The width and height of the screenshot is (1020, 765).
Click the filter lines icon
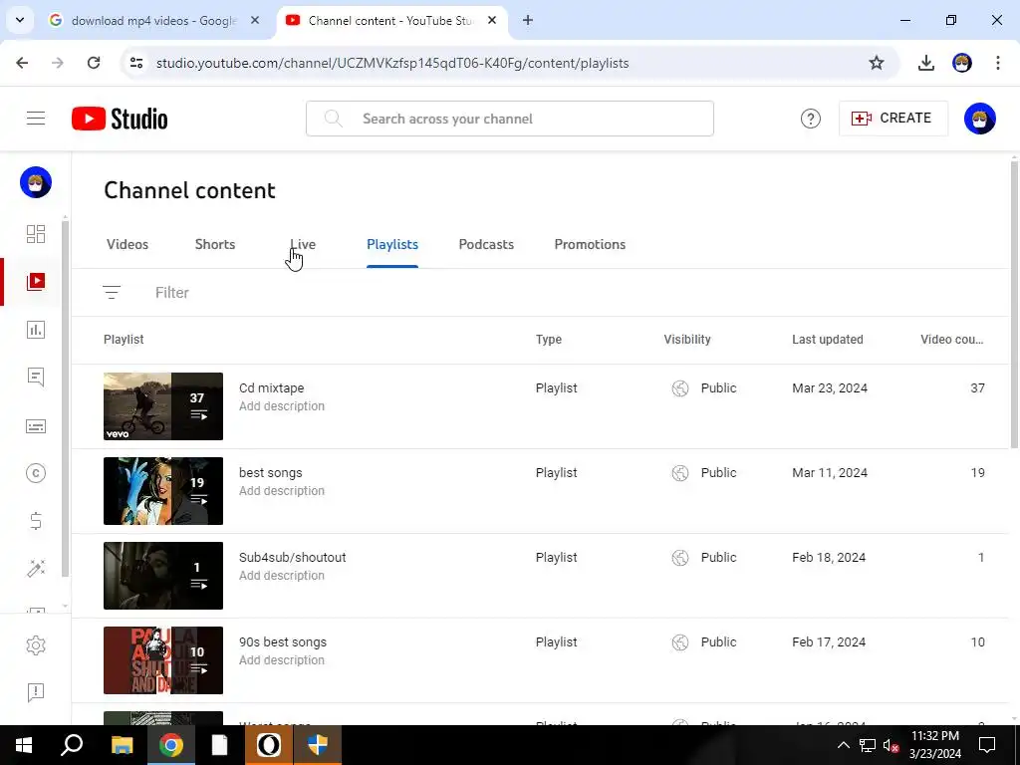point(112,293)
